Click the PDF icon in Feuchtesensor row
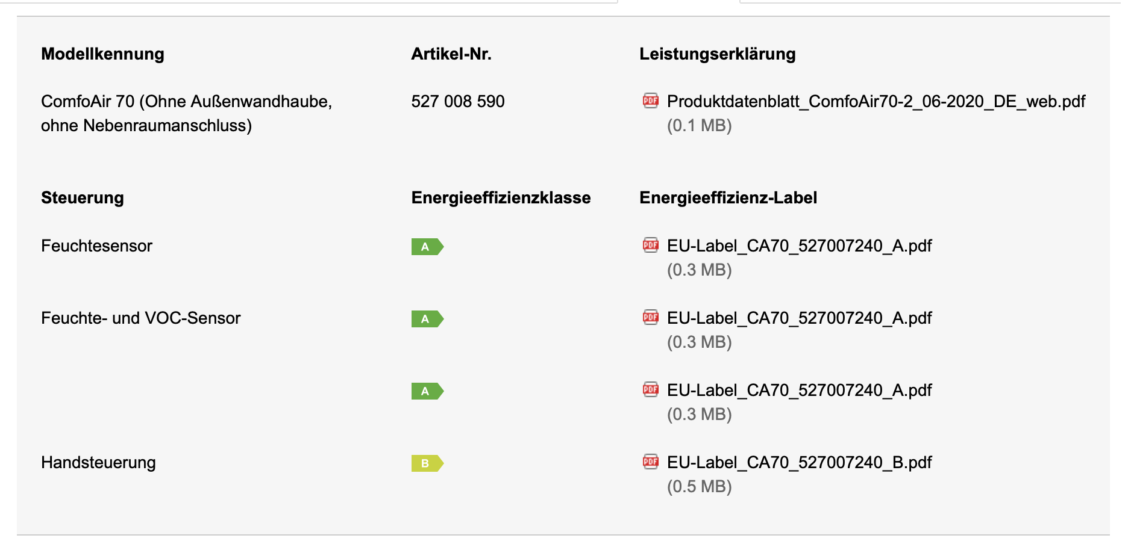1128x556 pixels. [x=650, y=245]
